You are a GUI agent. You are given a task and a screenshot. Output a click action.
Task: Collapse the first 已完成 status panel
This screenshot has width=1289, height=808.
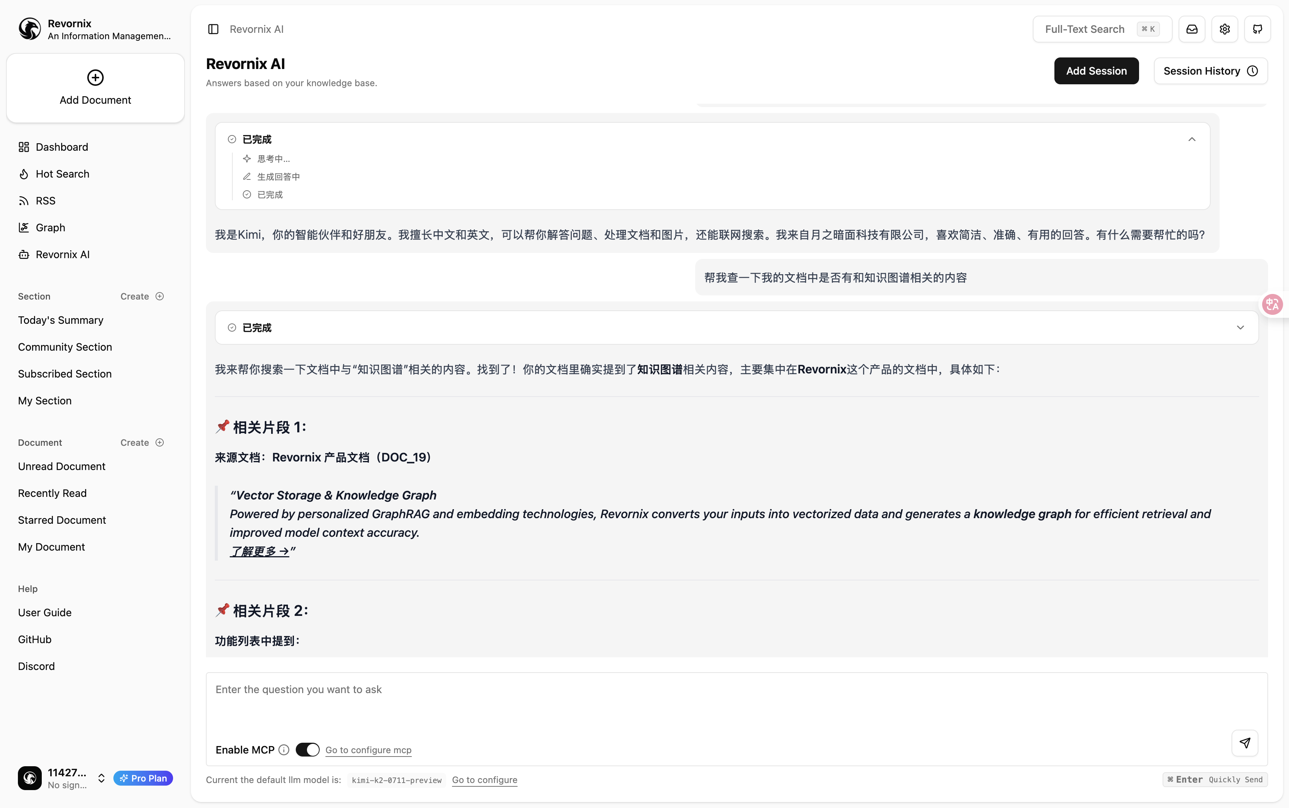click(1191, 139)
